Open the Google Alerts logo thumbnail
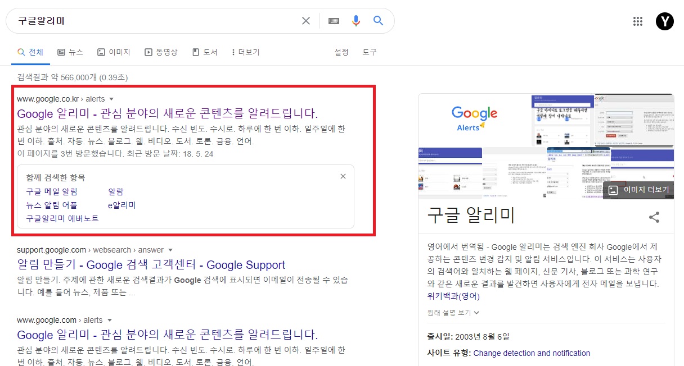The height and width of the screenshot is (366, 684). (x=474, y=120)
